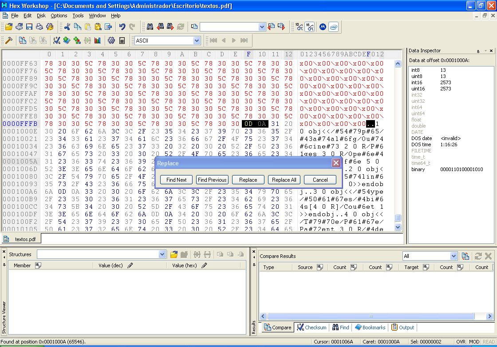
Task: Click the green plus Add Structure icon
Action: point(77,40)
